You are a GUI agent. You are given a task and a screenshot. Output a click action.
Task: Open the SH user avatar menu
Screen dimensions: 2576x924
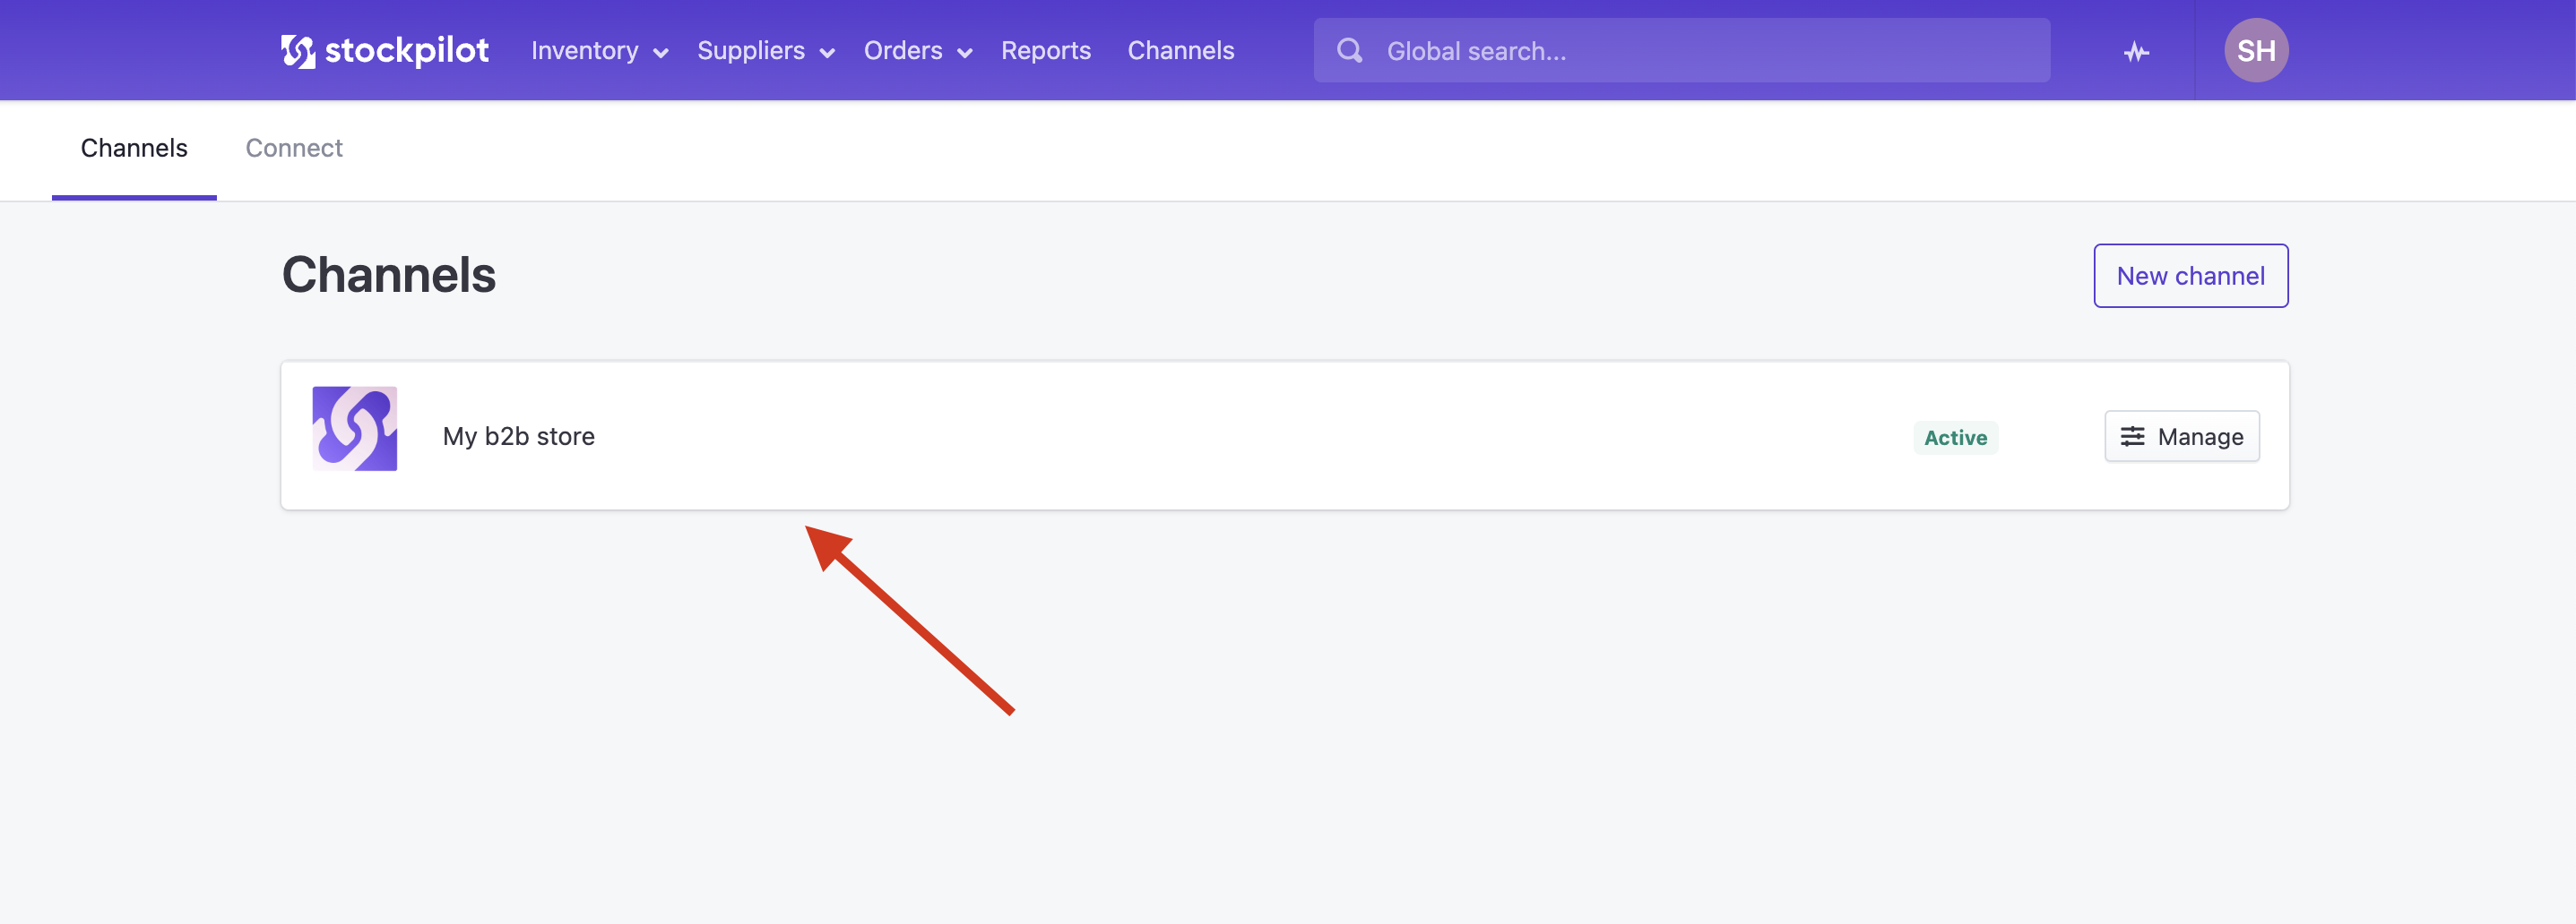2255,50
